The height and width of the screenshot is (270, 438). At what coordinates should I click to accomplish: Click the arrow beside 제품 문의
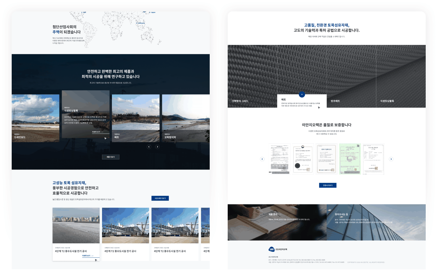280,214
